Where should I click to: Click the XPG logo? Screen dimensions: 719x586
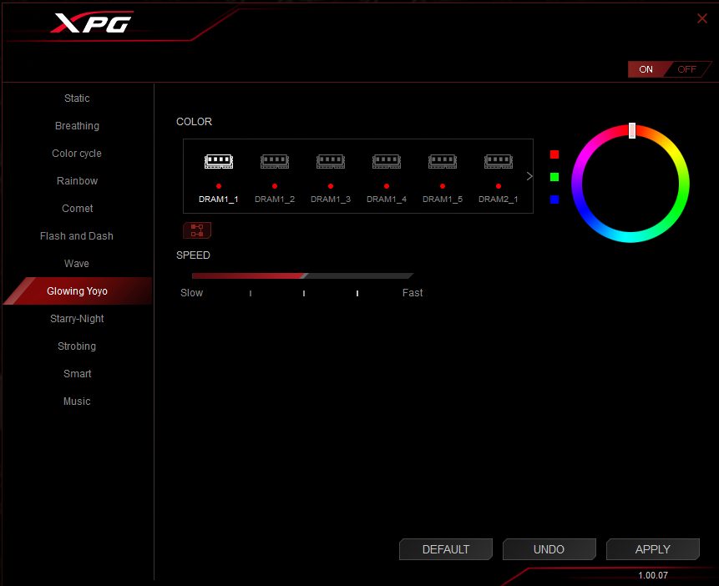[x=92, y=23]
